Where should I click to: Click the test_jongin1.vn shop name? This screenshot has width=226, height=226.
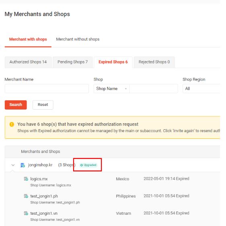(44, 213)
